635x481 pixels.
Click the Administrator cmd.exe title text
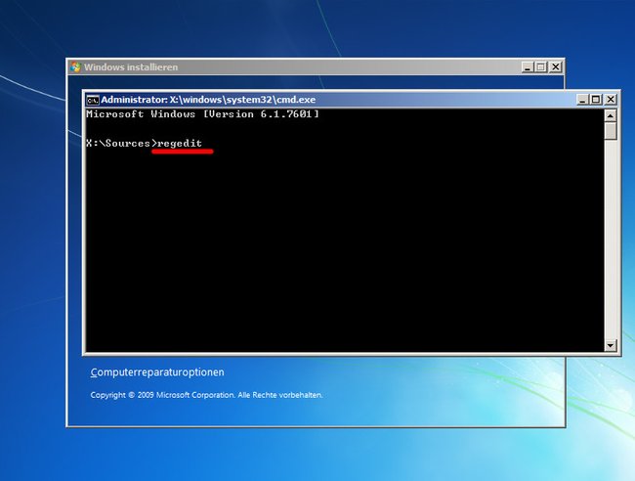point(208,100)
